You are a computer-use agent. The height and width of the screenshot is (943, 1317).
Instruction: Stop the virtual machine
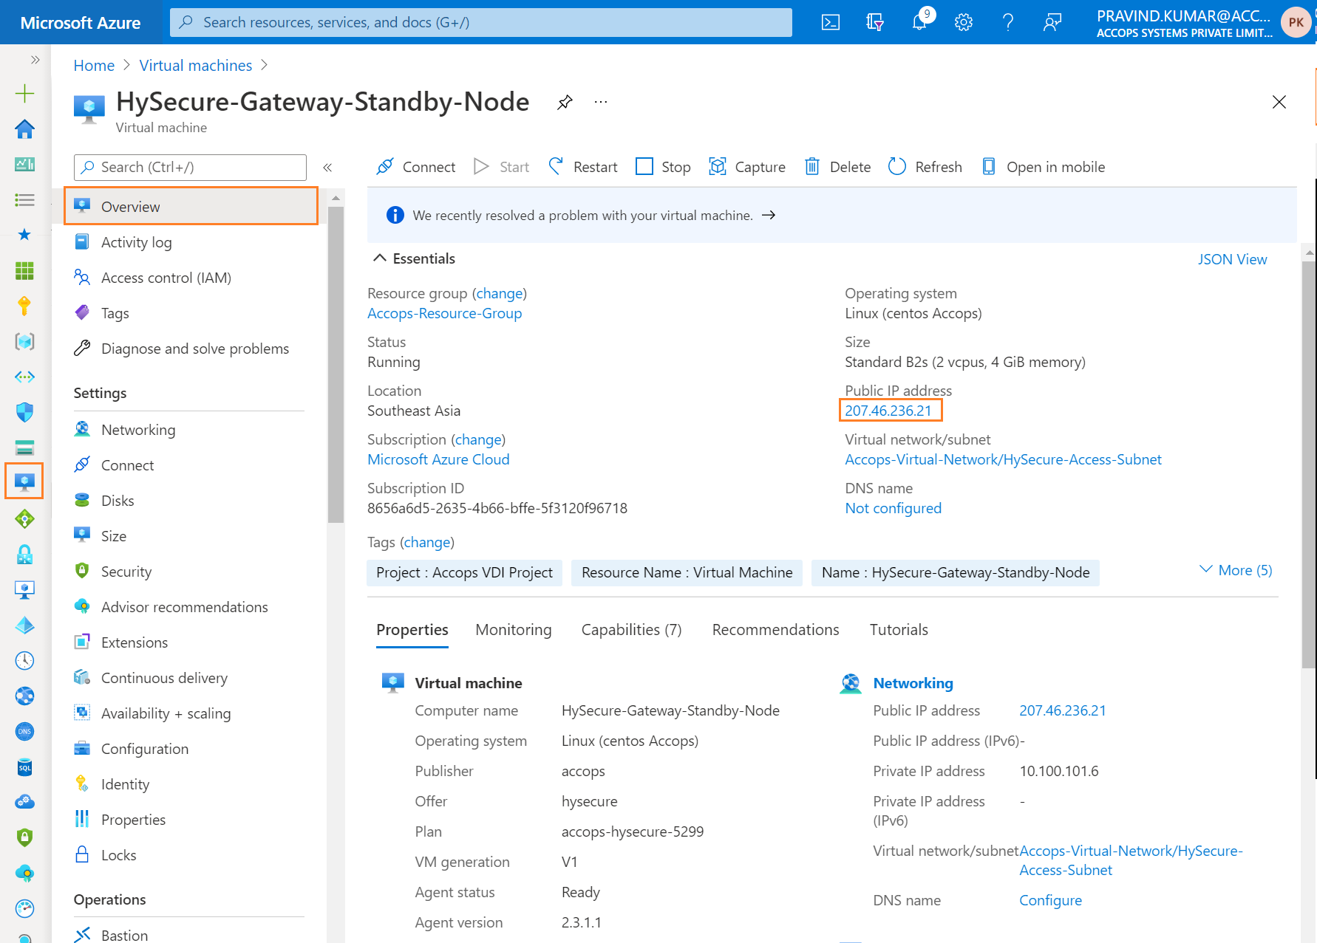(664, 167)
